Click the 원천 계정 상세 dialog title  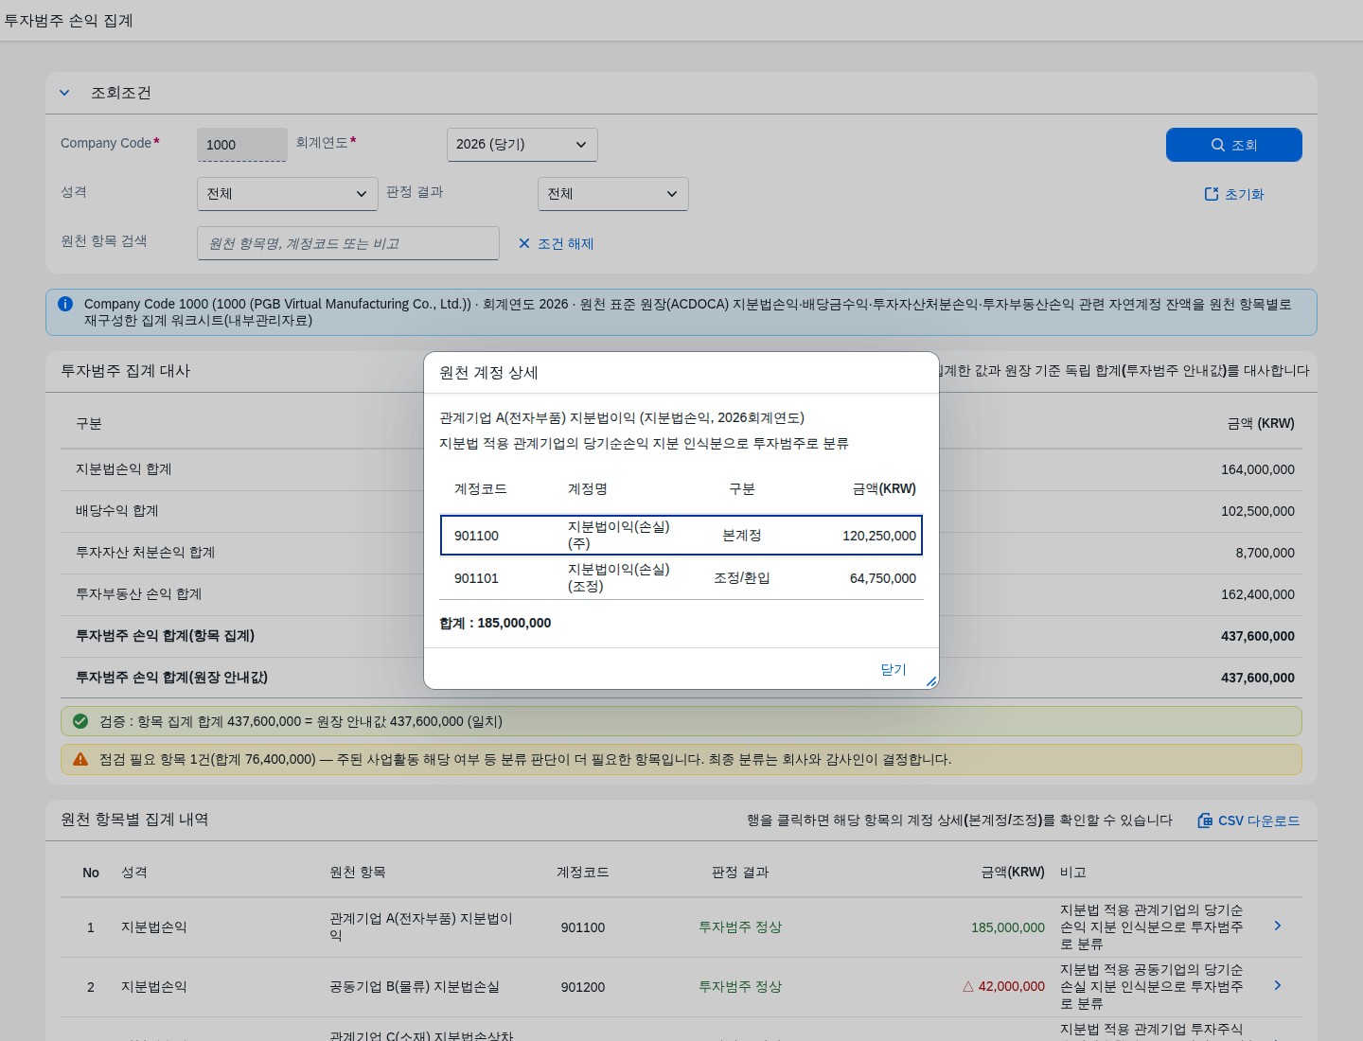tap(488, 373)
